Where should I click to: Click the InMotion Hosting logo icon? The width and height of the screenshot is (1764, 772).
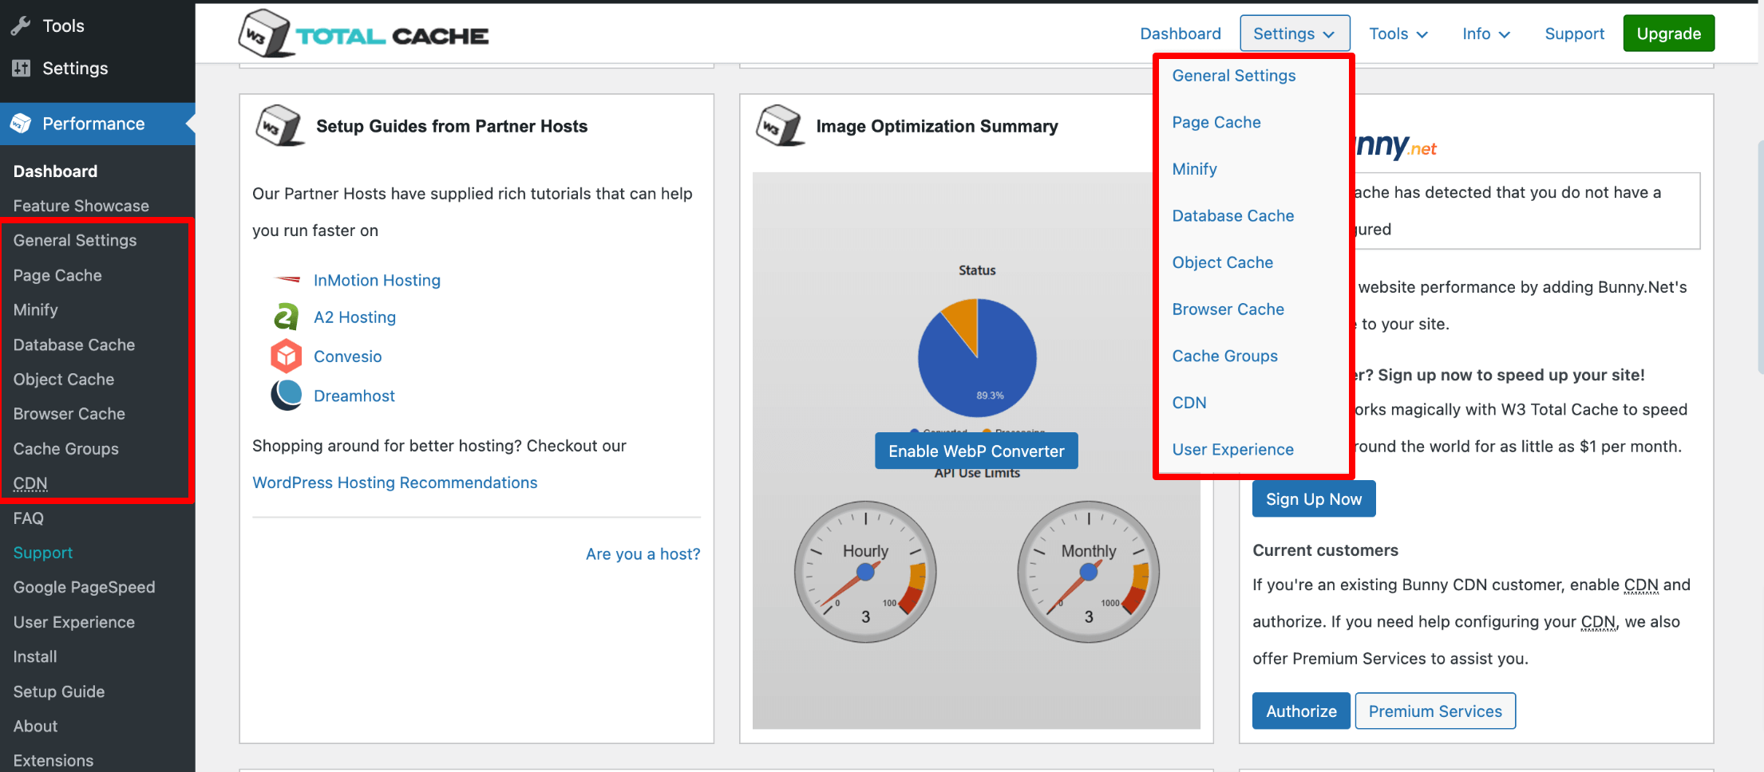(x=287, y=280)
